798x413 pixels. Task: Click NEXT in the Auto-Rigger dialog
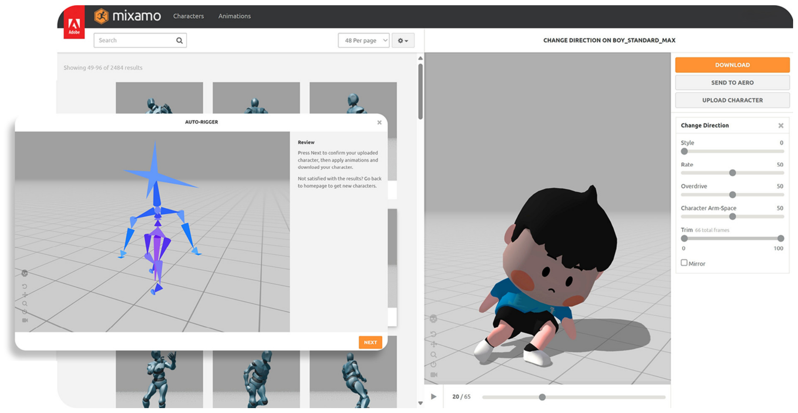click(x=370, y=342)
